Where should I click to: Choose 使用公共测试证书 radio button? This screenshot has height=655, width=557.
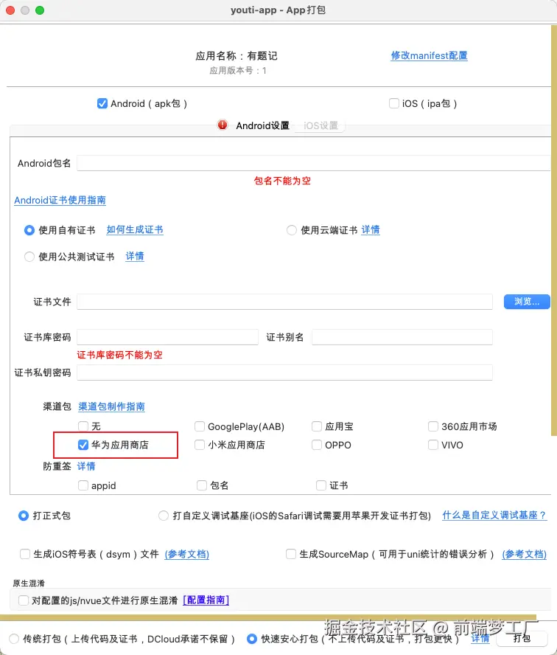click(29, 257)
